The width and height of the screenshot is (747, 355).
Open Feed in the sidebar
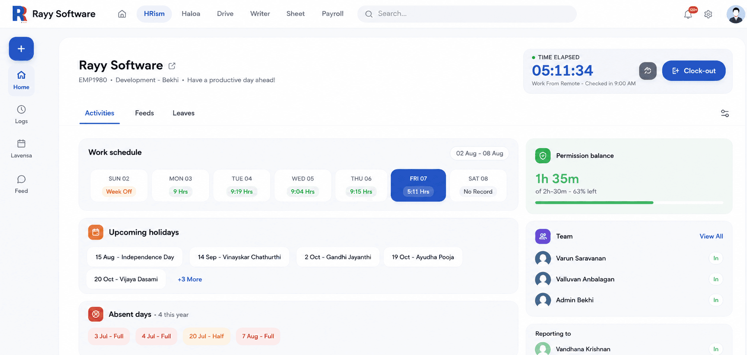point(21,184)
